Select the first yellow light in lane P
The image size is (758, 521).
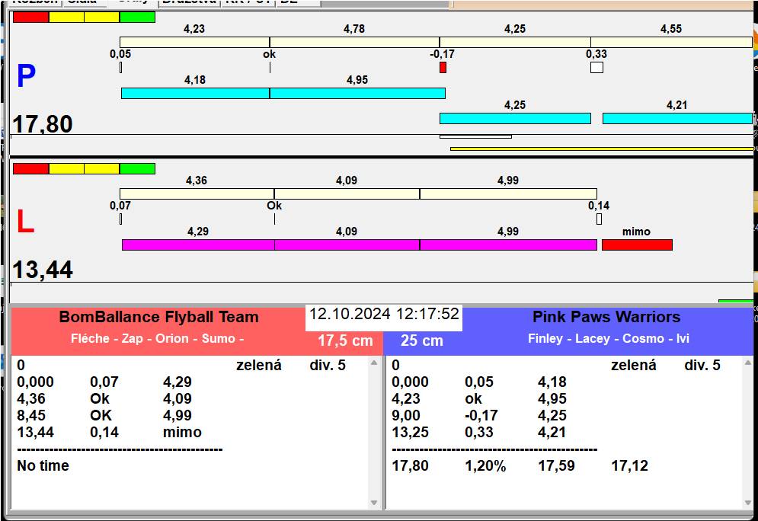[66, 17]
